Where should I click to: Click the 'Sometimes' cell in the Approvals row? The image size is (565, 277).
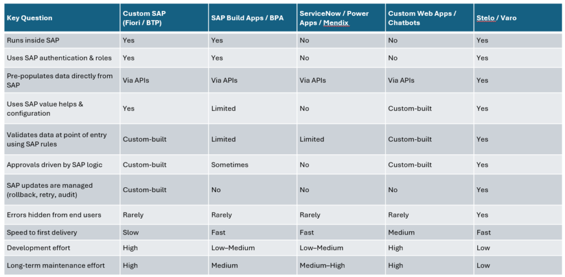click(230, 165)
